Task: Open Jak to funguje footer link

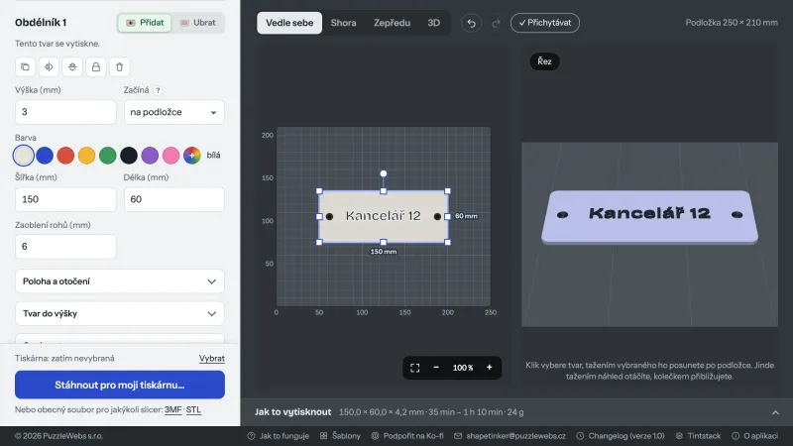Action: click(279, 436)
